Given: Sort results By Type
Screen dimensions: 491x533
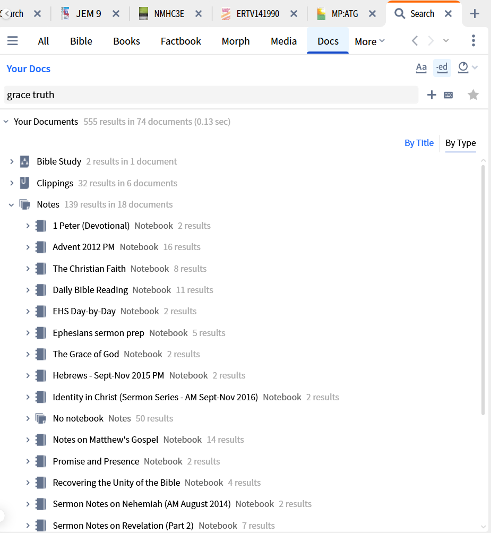Looking at the screenshot, I should point(460,143).
